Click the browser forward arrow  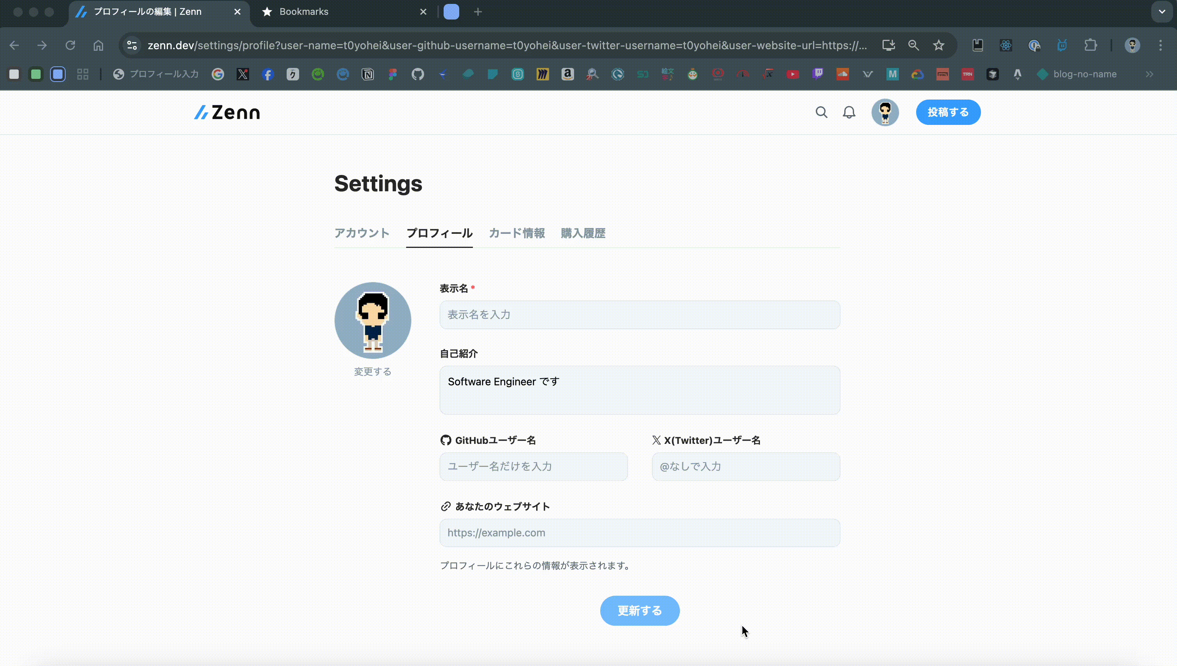point(42,45)
